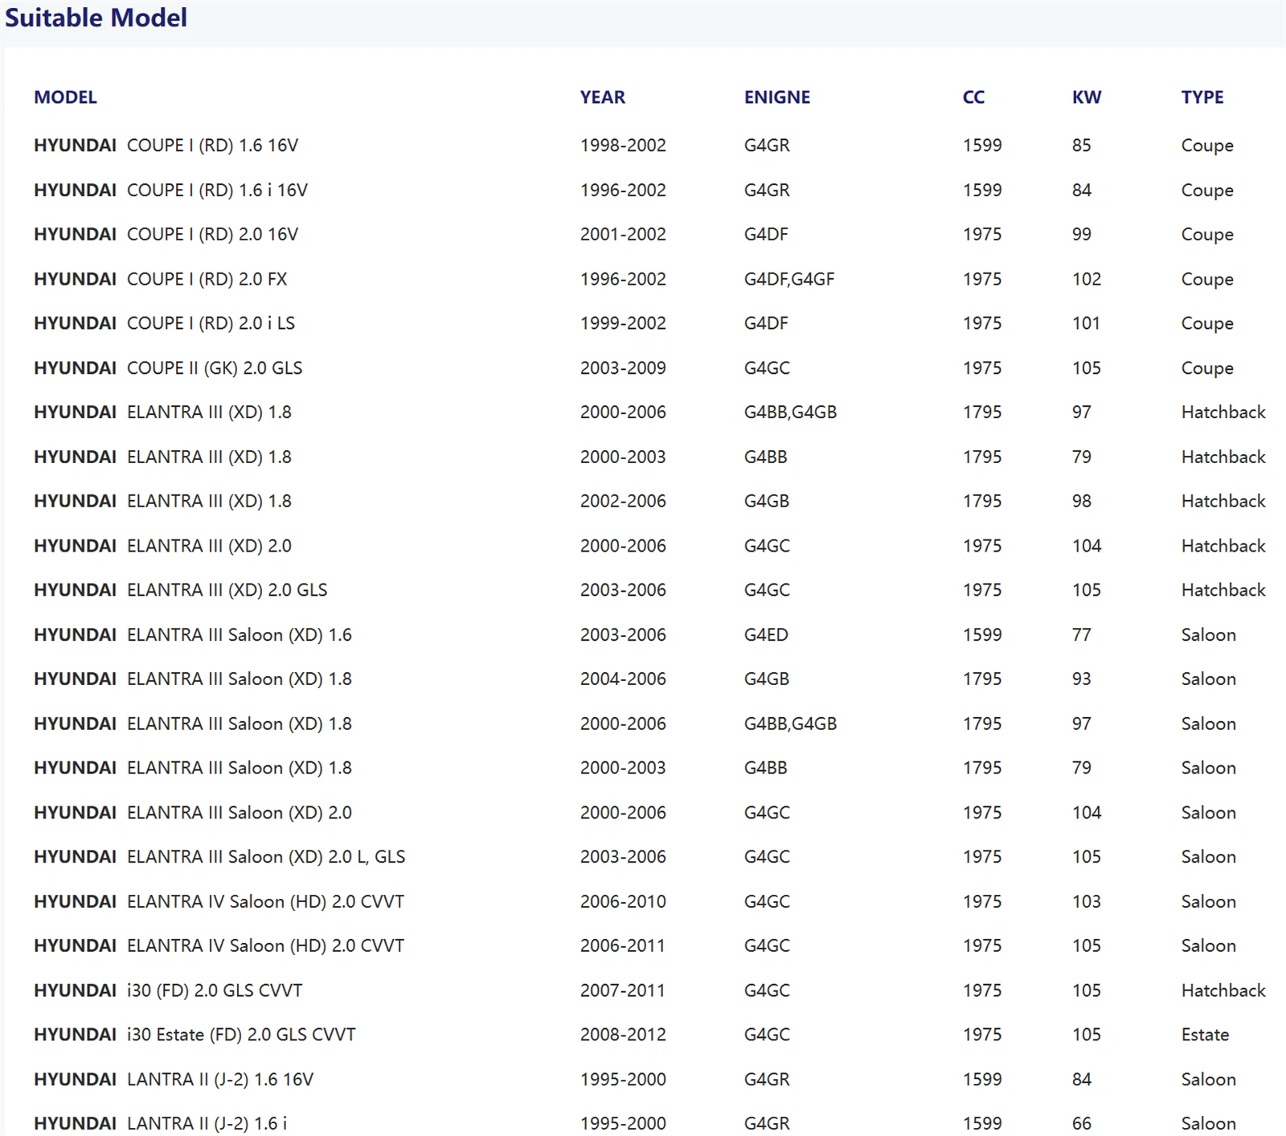Click engine 'G4ED' cell
Viewport: 1286px width, 1136px height.
pos(766,635)
